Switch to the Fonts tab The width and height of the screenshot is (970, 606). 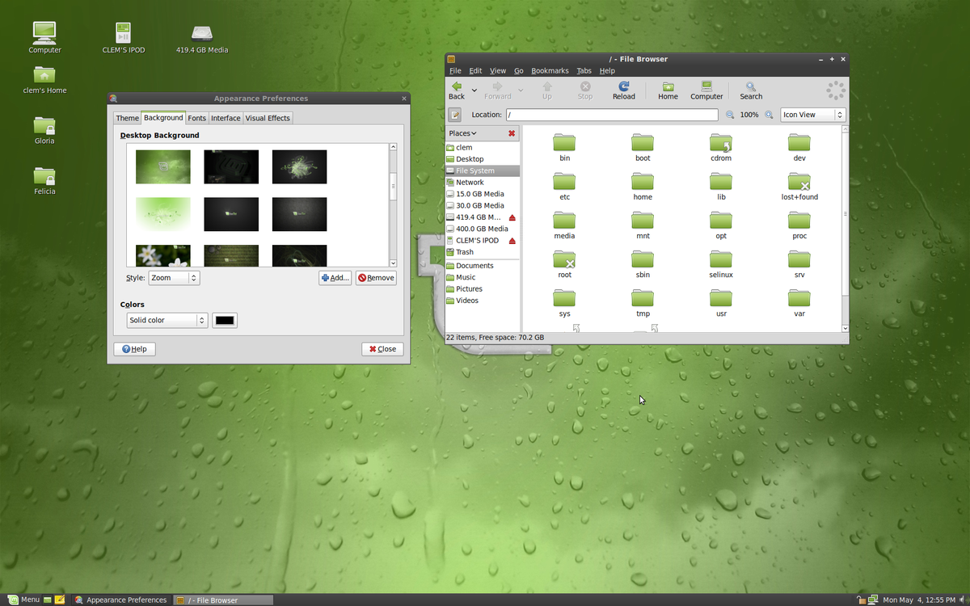(x=196, y=117)
